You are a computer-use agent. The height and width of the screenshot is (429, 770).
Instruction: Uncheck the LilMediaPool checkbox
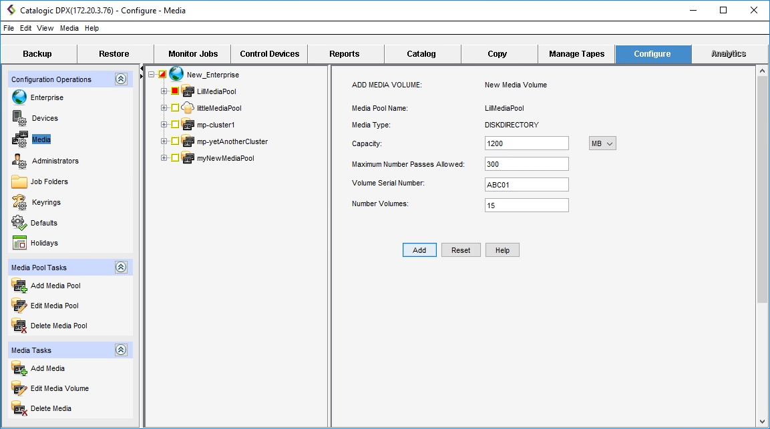[x=175, y=91]
